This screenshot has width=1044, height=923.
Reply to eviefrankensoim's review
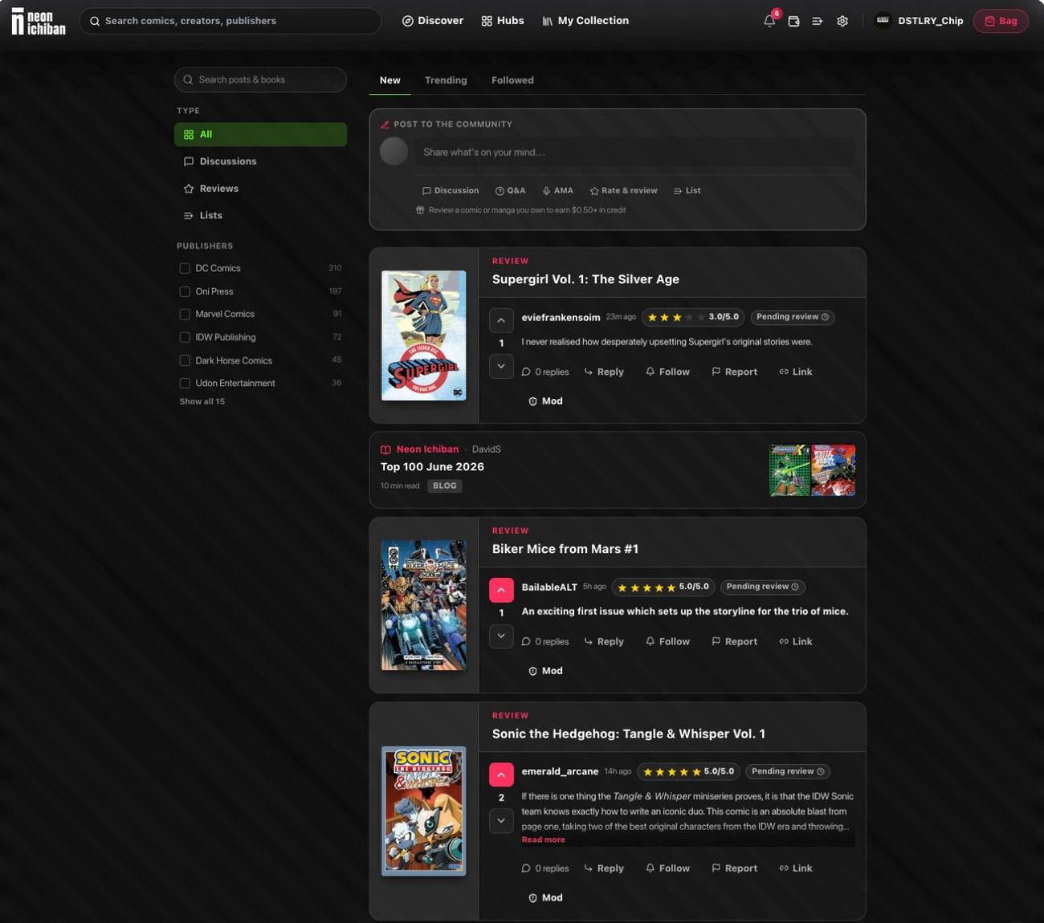click(604, 372)
